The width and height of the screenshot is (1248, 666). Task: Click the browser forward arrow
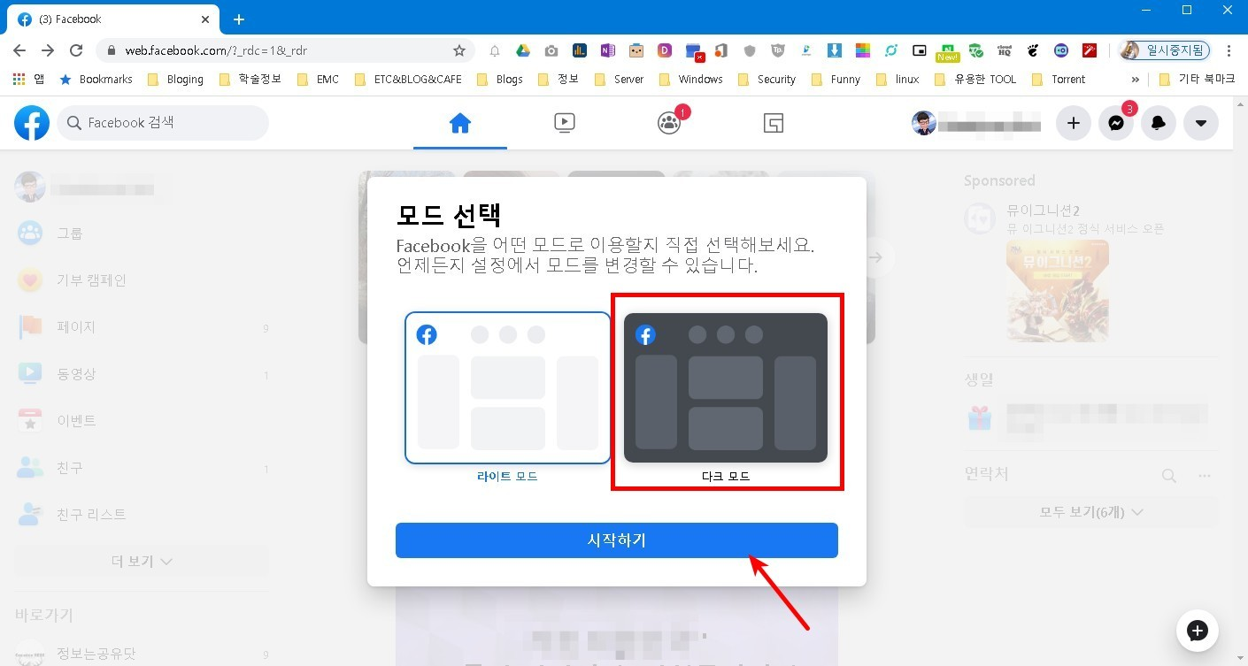(x=48, y=50)
